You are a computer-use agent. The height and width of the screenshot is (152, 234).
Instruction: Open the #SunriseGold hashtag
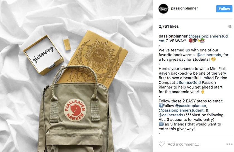coord(188,82)
